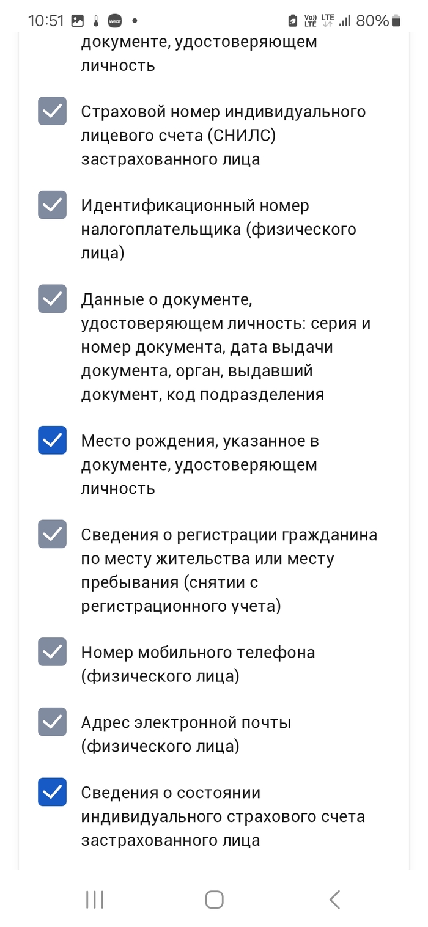Toggle the identity document data checkbox
Viewport: 428px width, 927px height.
(52, 299)
